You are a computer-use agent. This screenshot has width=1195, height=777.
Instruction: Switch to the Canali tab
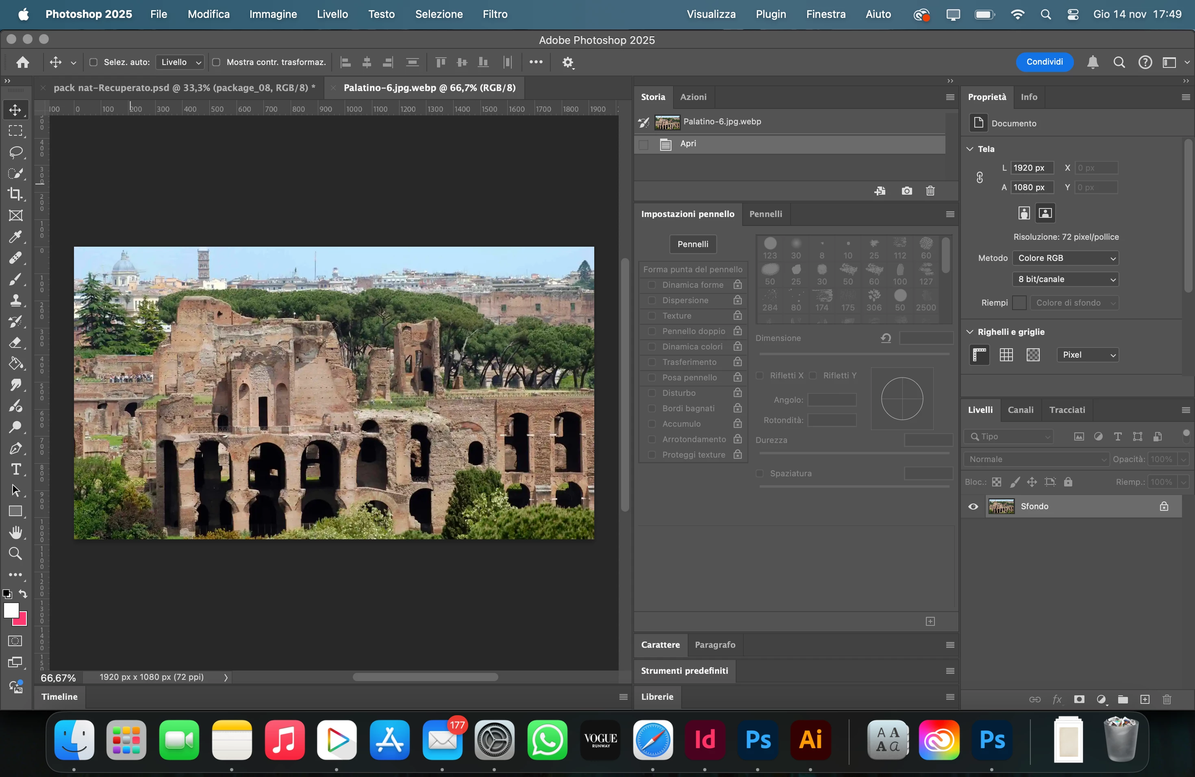1020,410
